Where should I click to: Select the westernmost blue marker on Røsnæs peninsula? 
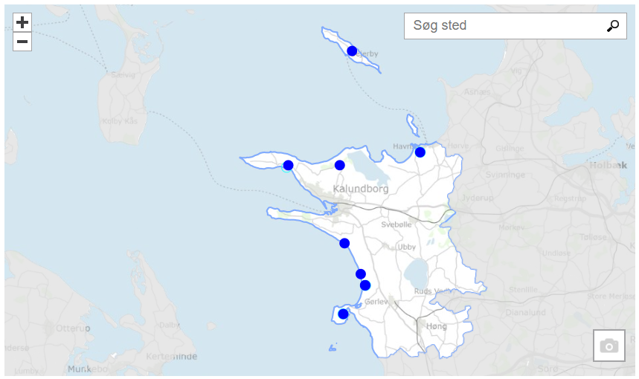click(288, 165)
